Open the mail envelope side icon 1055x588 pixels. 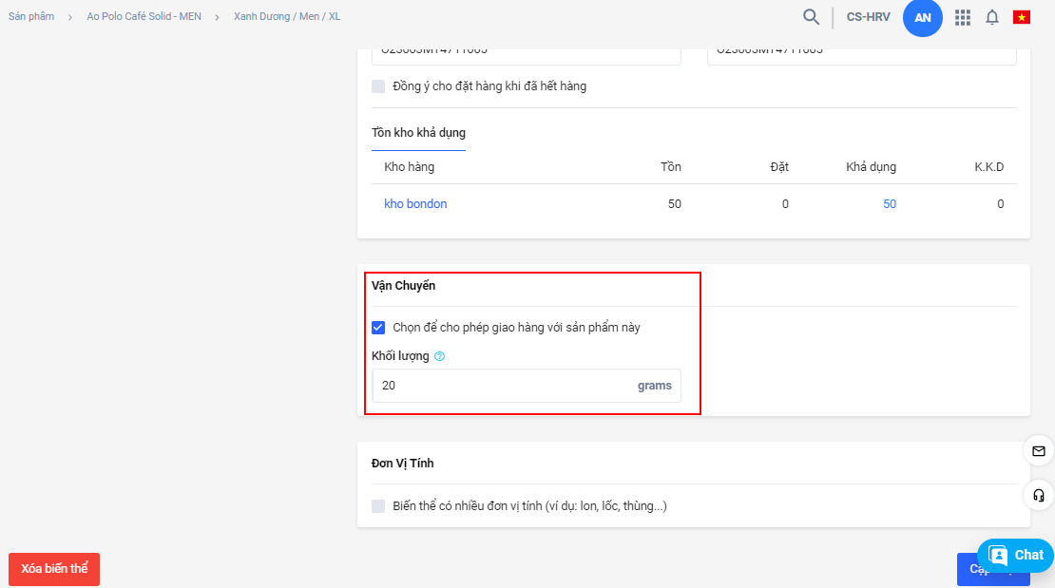[x=1038, y=450]
